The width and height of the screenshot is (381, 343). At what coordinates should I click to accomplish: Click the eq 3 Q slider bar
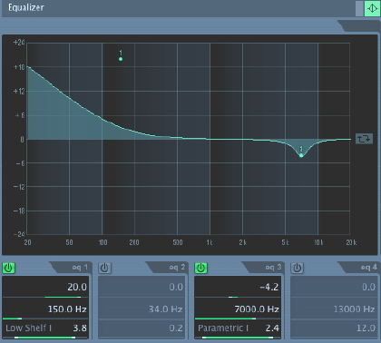coord(238,338)
